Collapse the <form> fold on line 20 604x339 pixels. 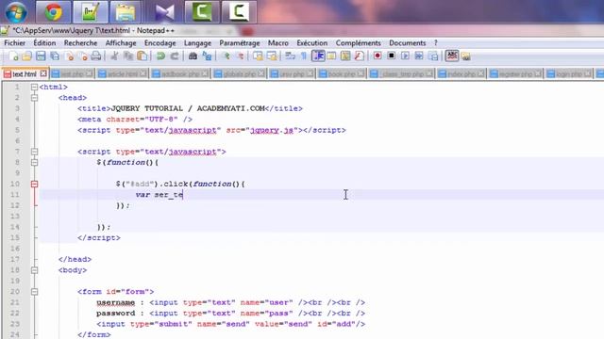34,291
